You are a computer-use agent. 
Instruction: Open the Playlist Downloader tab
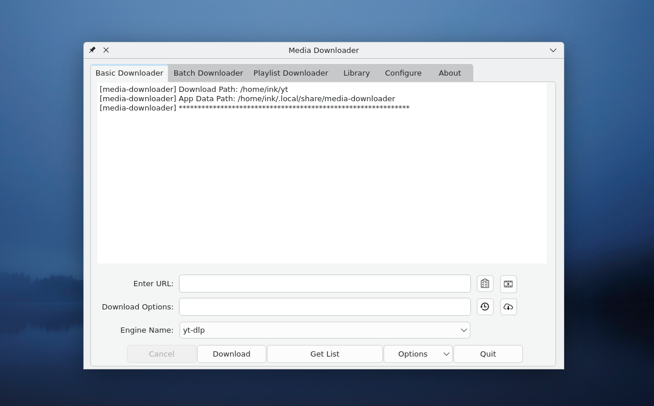[x=291, y=73]
